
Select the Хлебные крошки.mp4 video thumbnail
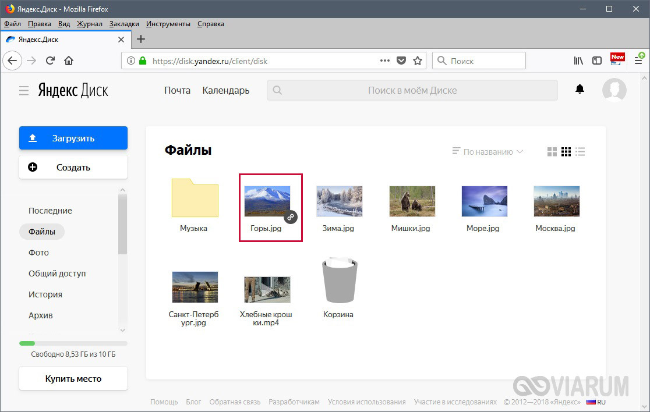tap(267, 289)
